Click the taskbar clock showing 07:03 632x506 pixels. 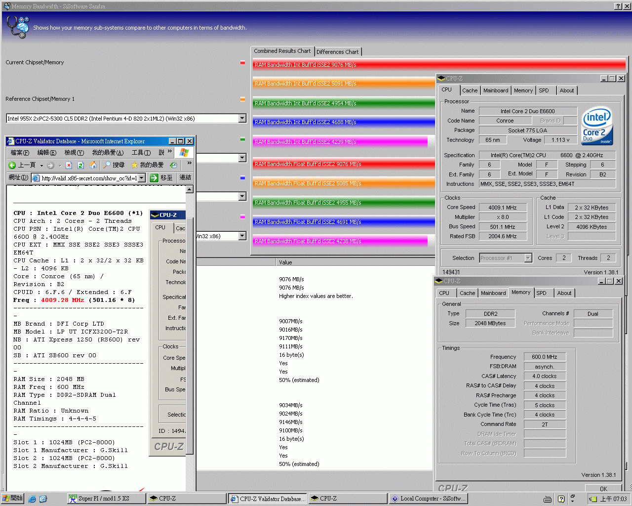[x=613, y=499]
